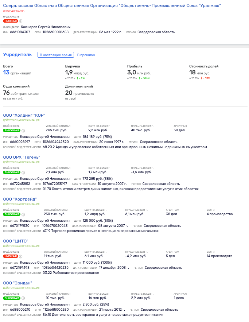Click activity '03.22 Рыбоводство пресноводное'
249x322 pixels.
click(71, 273)
